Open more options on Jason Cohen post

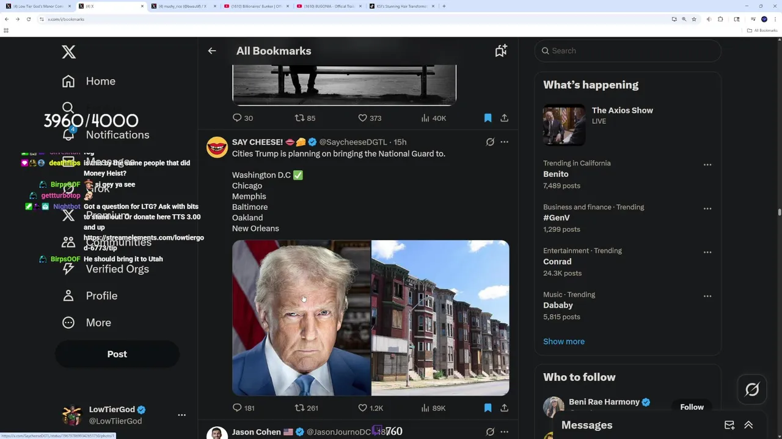click(x=505, y=432)
